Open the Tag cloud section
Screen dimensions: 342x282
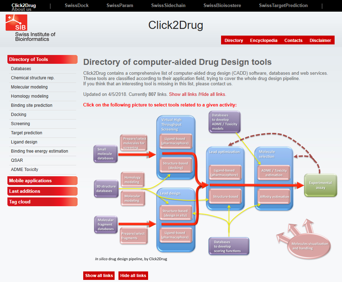tap(42, 202)
